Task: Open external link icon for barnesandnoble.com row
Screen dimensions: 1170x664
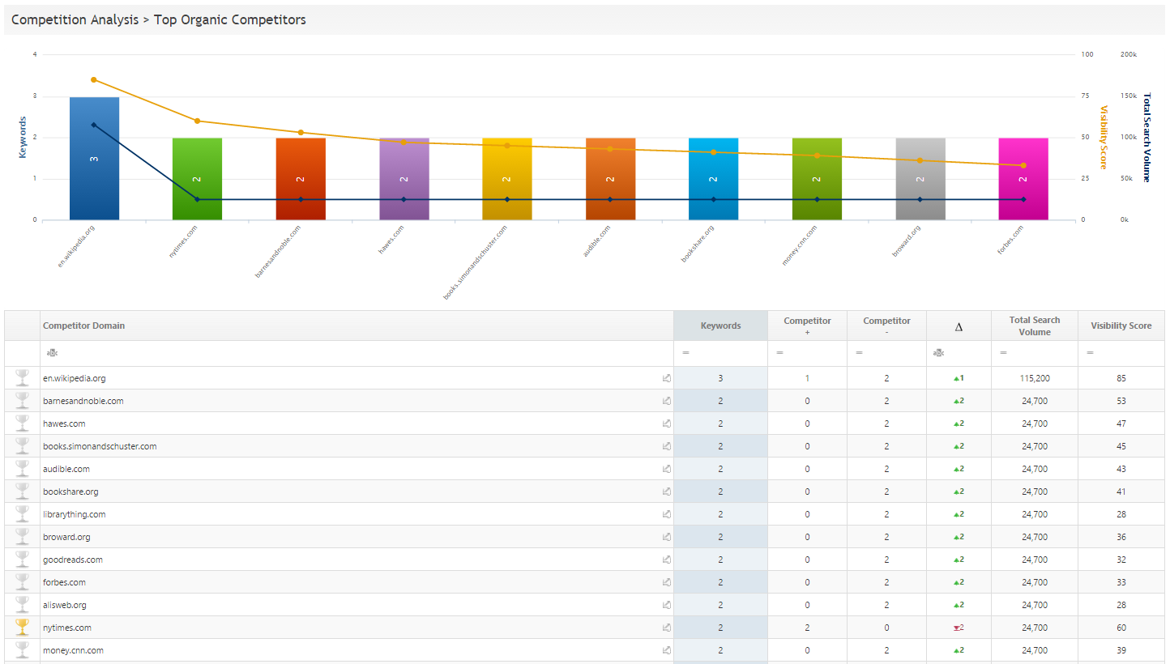Action: click(x=666, y=401)
